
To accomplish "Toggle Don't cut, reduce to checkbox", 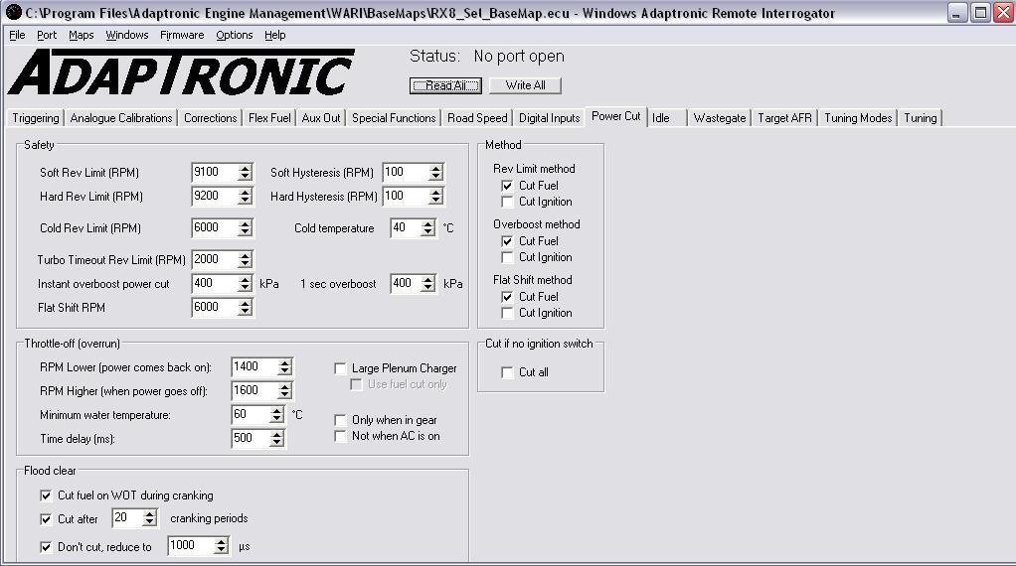I will (46, 547).
